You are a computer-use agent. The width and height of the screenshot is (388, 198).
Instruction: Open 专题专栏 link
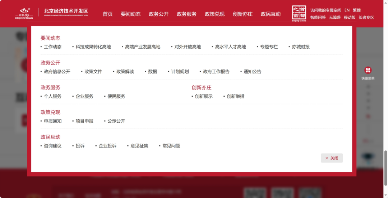click(x=269, y=47)
